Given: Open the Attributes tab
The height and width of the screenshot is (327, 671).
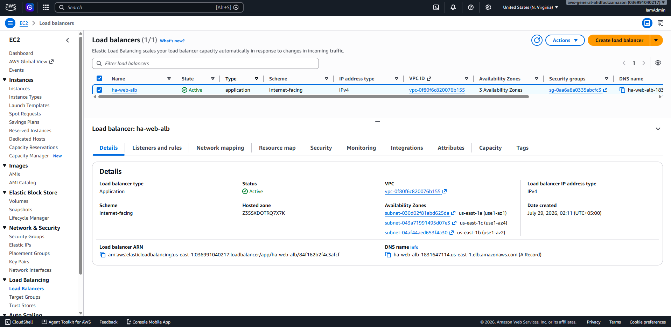Looking at the screenshot, I should pyautogui.click(x=451, y=148).
